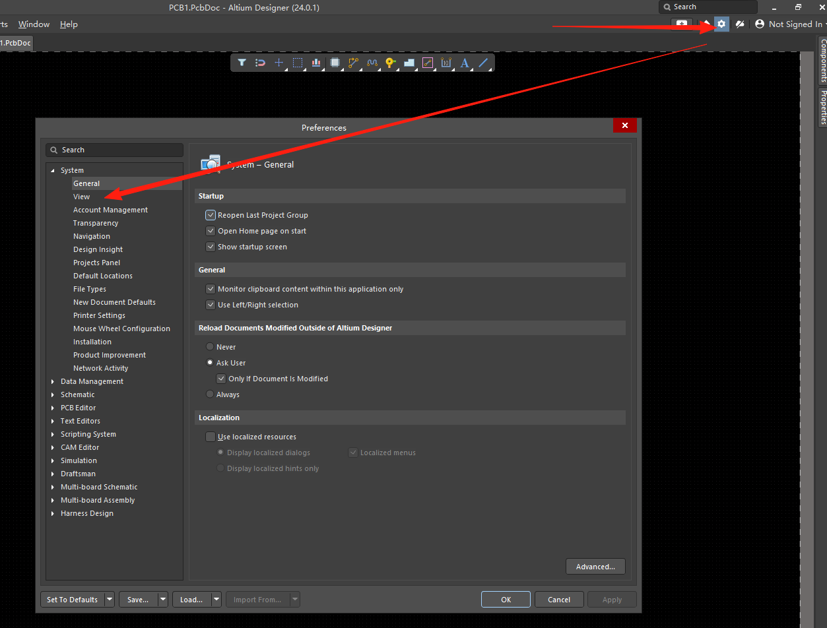
Task: Open the Save dropdown arrow
Action: [162, 600]
